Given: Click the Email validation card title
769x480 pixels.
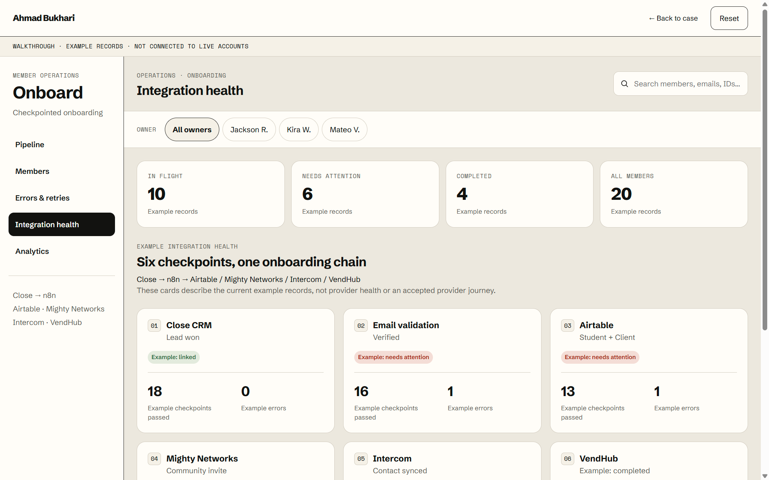Looking at the screenshot, I should click(406, 325).
